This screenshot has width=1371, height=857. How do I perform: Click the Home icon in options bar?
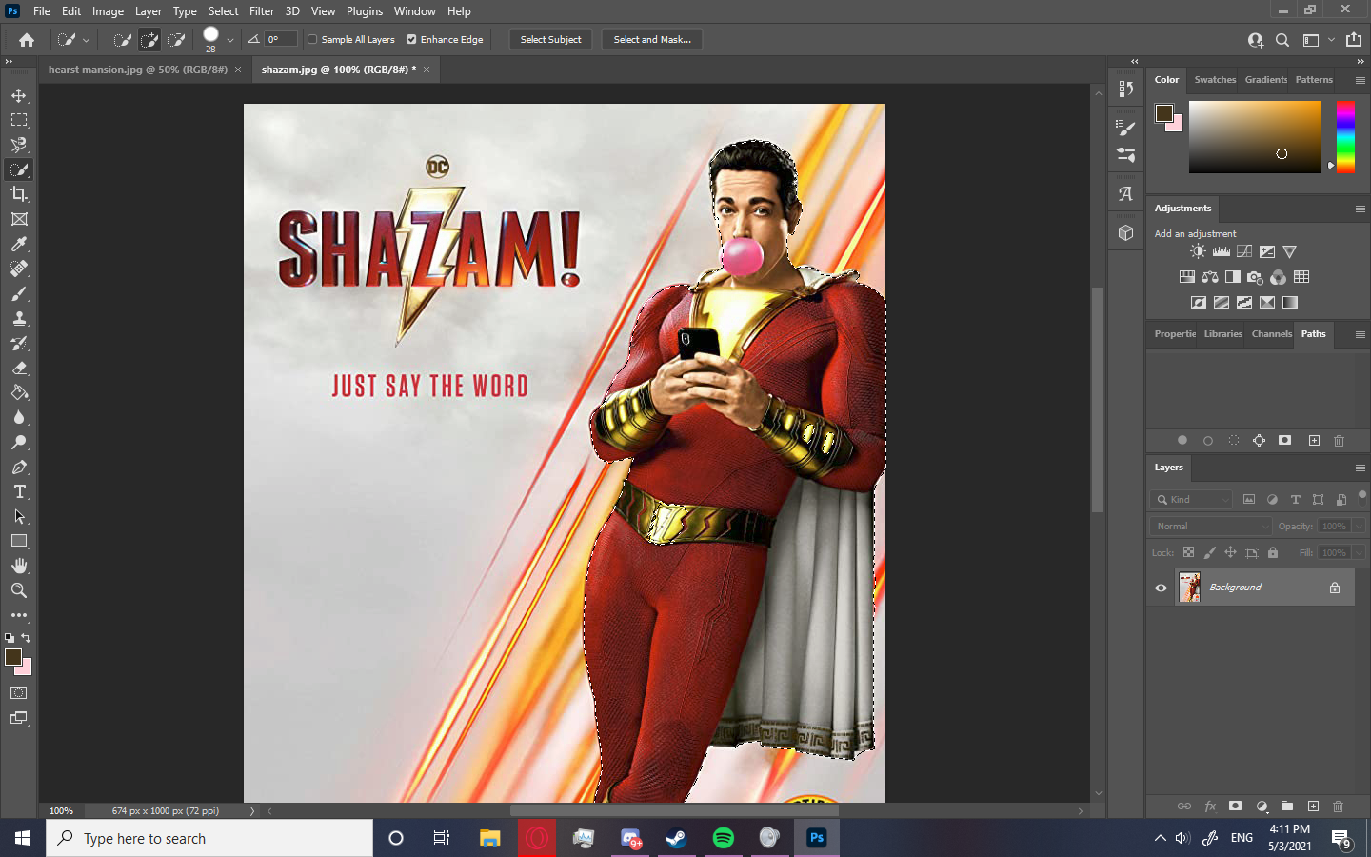pyautogui.click(x=27, y=40)
